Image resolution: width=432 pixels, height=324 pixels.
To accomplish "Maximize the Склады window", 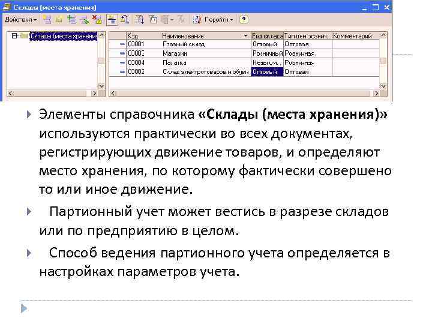I will point(375,7).
